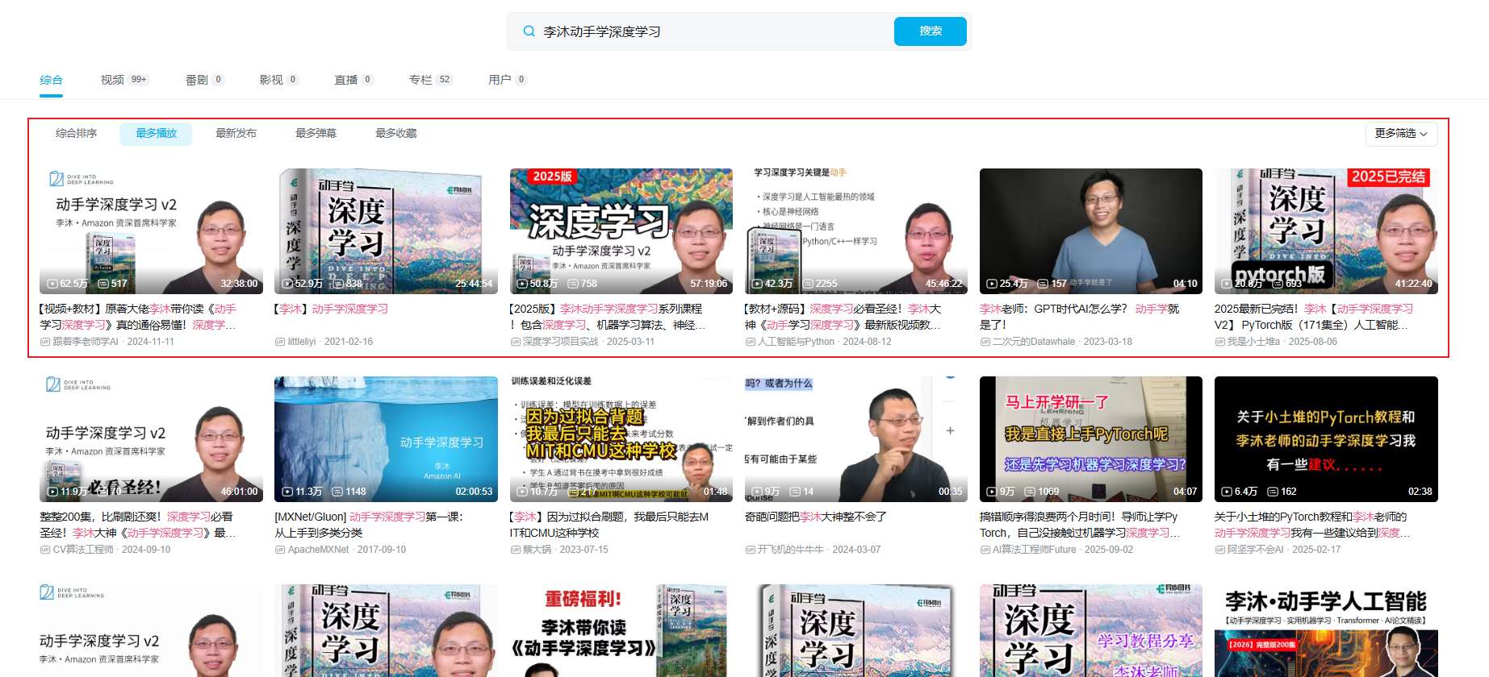Open the 重磅福利 李沐带你读 thumbnail
Viewport: 1489px width, 677px height.
[x=621, y=631]
